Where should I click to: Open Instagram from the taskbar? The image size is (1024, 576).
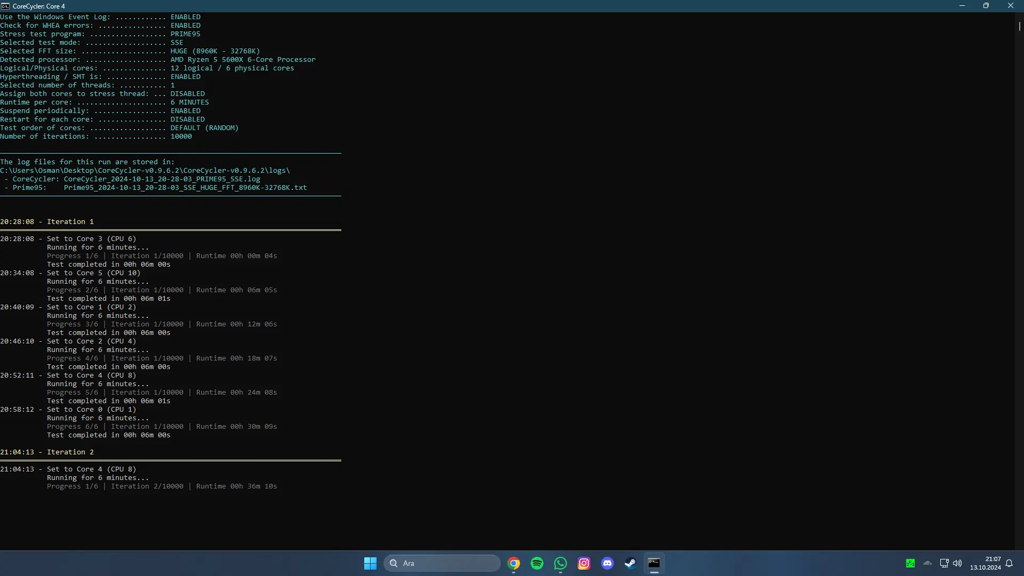tap(584, 563)
